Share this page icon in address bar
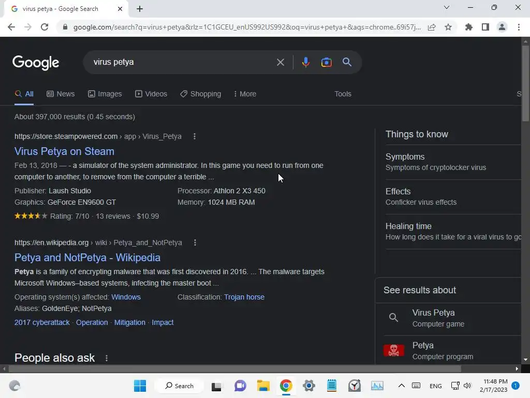Viewport: 530px width, 398px height. (432, 27)
